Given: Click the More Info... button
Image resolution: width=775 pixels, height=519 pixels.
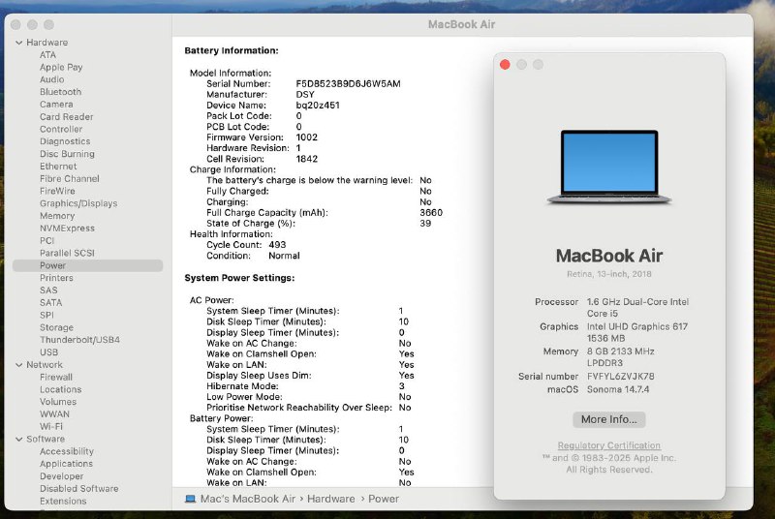Looking at the screenshot, I should click(609, 419).
